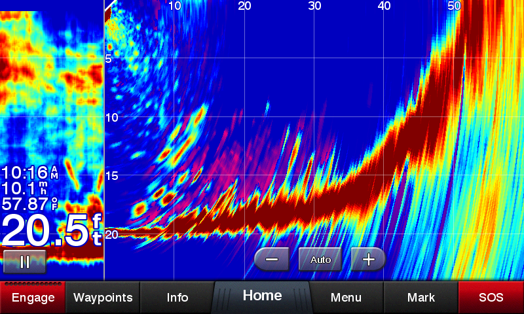Click the 5 depth scale marker

109,59
